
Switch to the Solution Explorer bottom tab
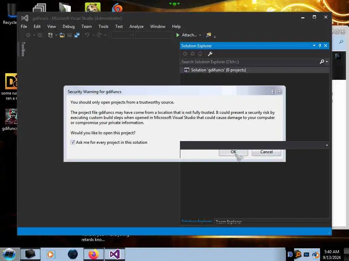(197, 221)
